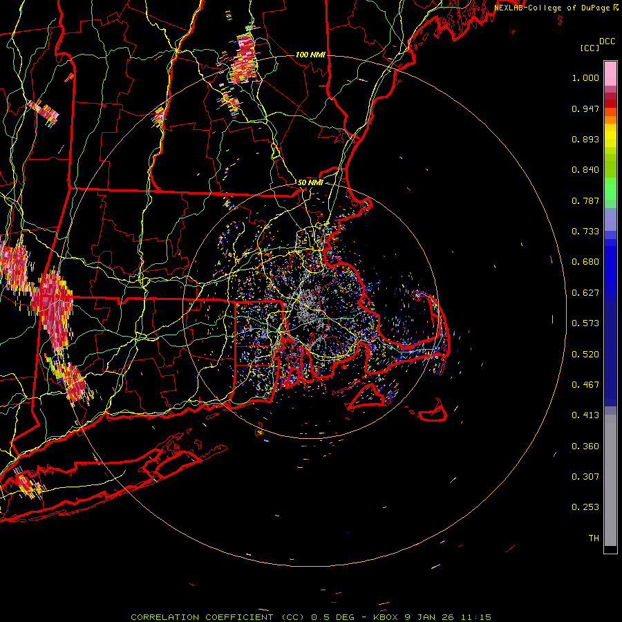Click the [CC] legend heading
Viewport: 622px width, 622px height.
pyautogui.click(x=590, y=48)
